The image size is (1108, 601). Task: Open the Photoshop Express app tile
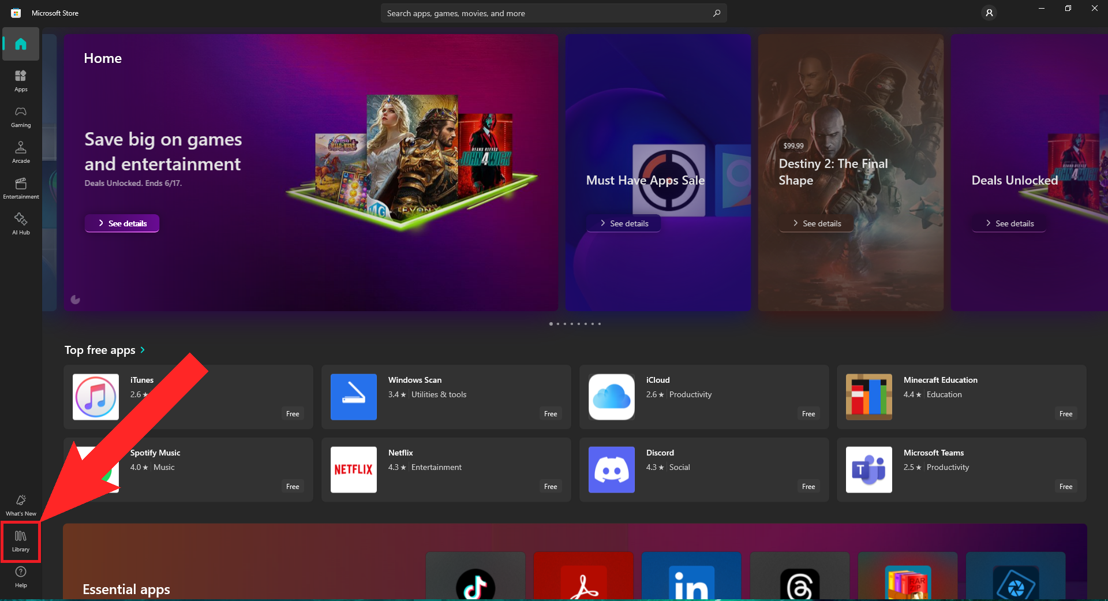pos(1016,577)
